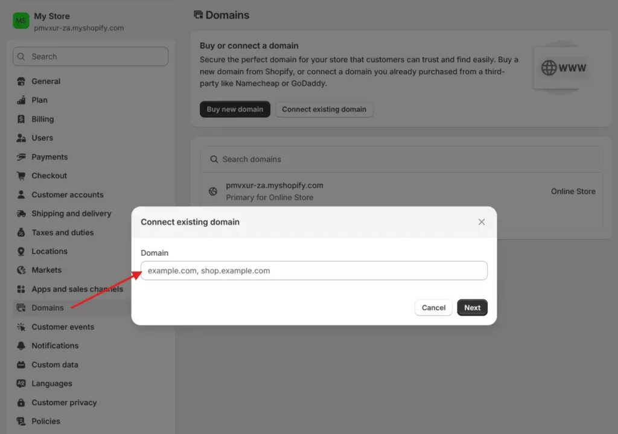Viewport: 618px width, 434px height.
Task: Click the Notifications bell icon
Action: point(21,346)
